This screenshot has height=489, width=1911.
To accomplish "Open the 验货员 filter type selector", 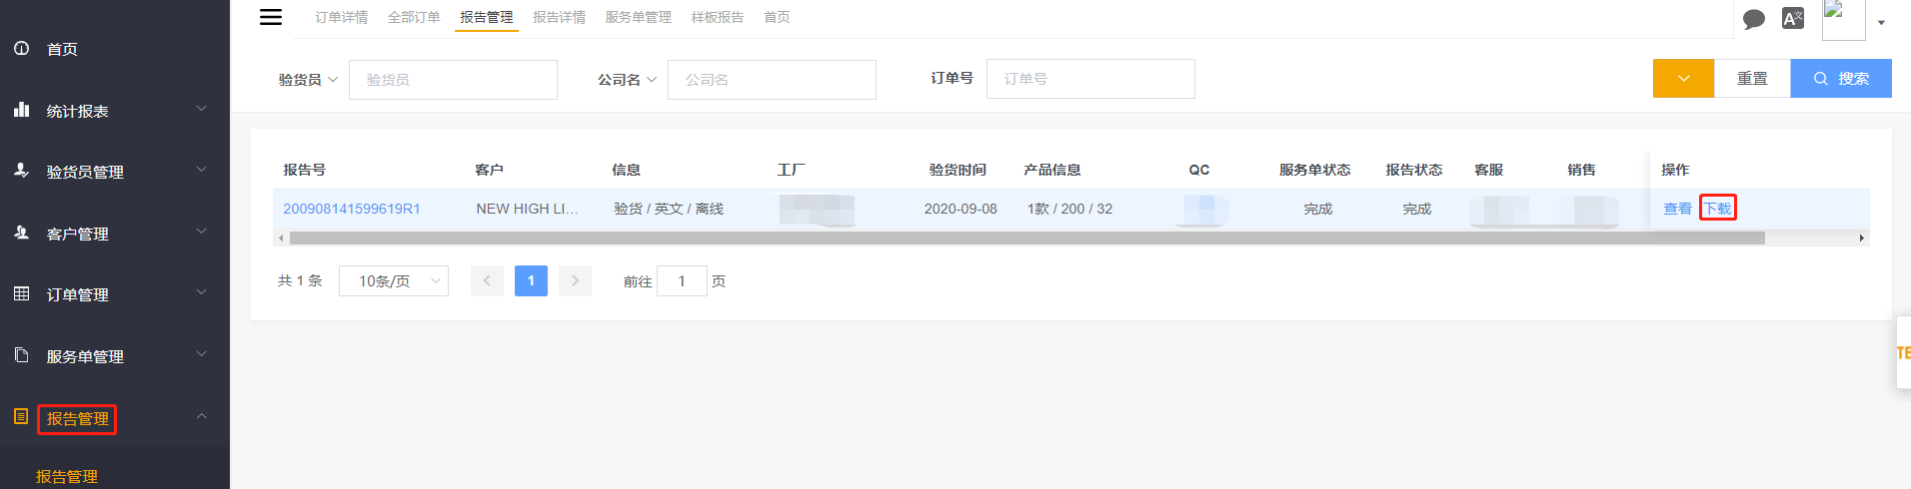I will [x=308, y=80].
